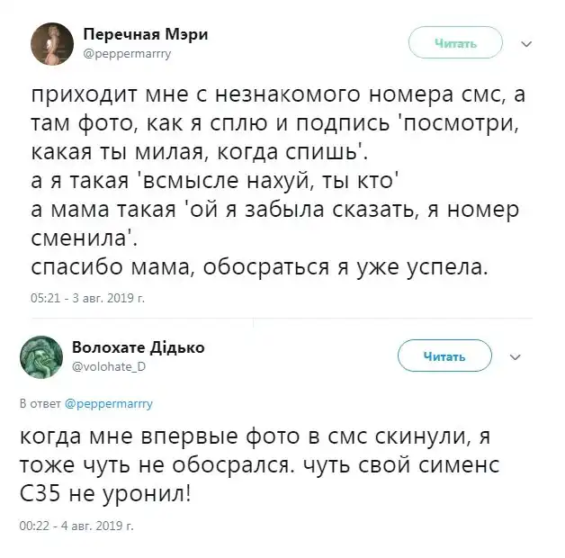This screenshot has height=558, width=565.
Task: Click the line 'спасибо мама, обосраться я уже успела'
Action: point(260,267)
